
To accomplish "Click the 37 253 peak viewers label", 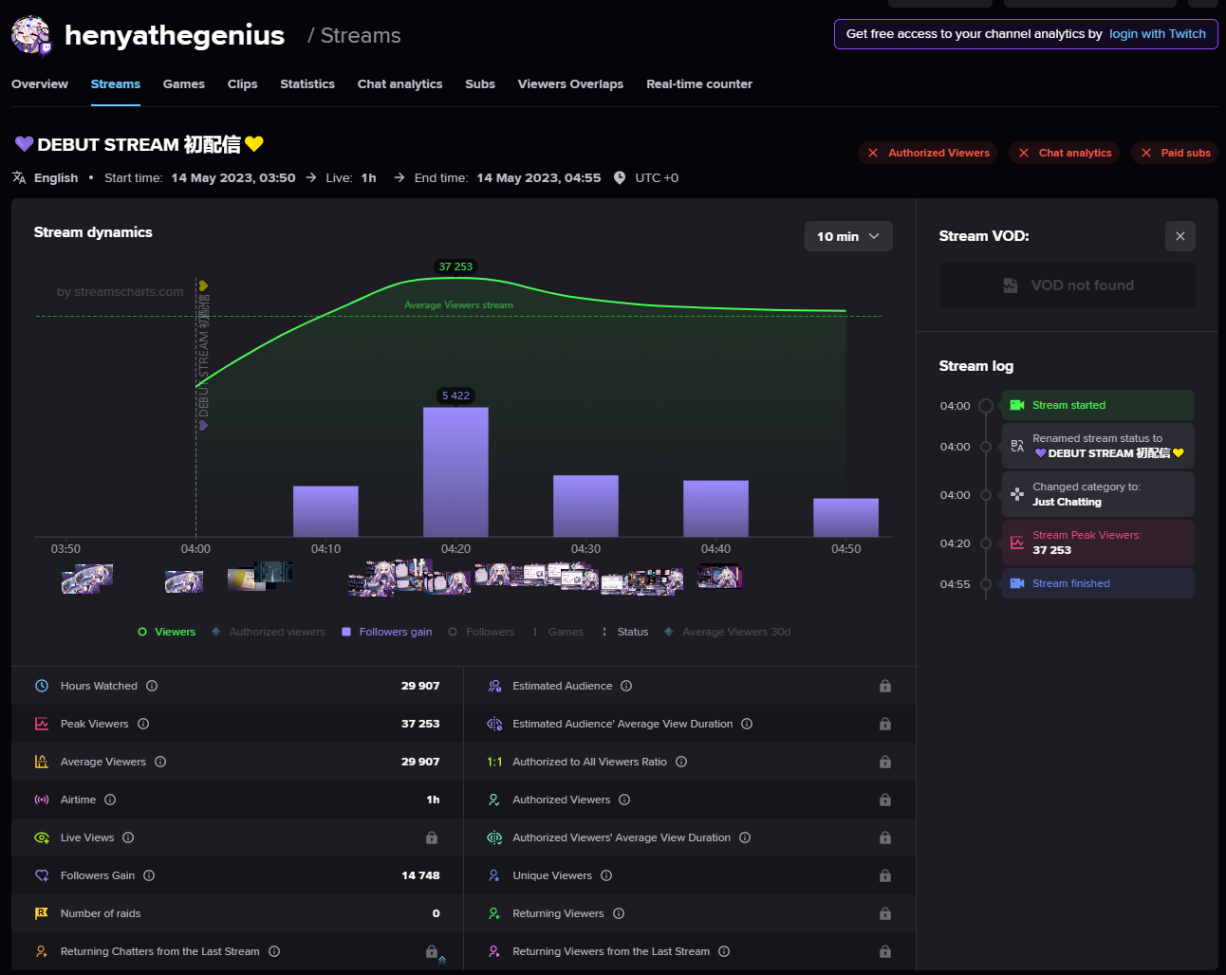I will click(x=455, y=267).
